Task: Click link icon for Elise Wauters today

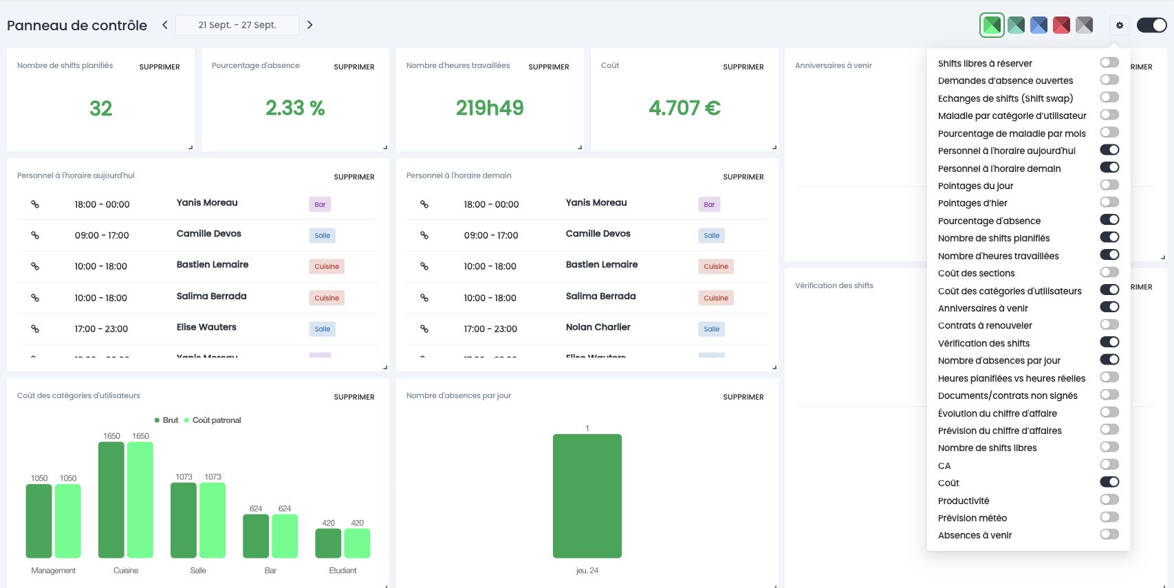Action: 35,329
